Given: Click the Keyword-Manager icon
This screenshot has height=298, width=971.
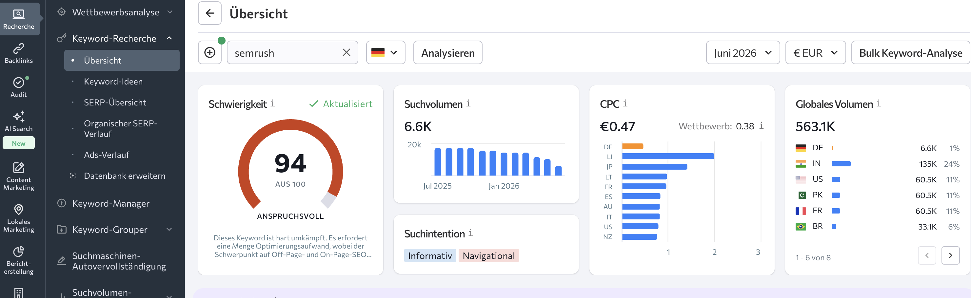Looking at the screenshot, I should tap(61, 203).
